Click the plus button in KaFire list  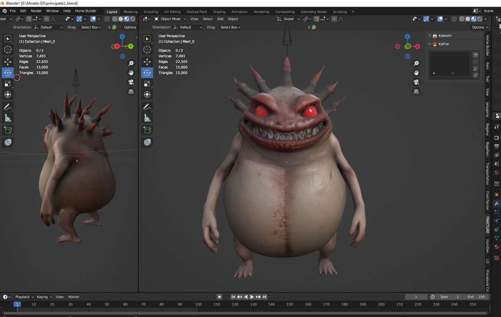coord(476,55)
